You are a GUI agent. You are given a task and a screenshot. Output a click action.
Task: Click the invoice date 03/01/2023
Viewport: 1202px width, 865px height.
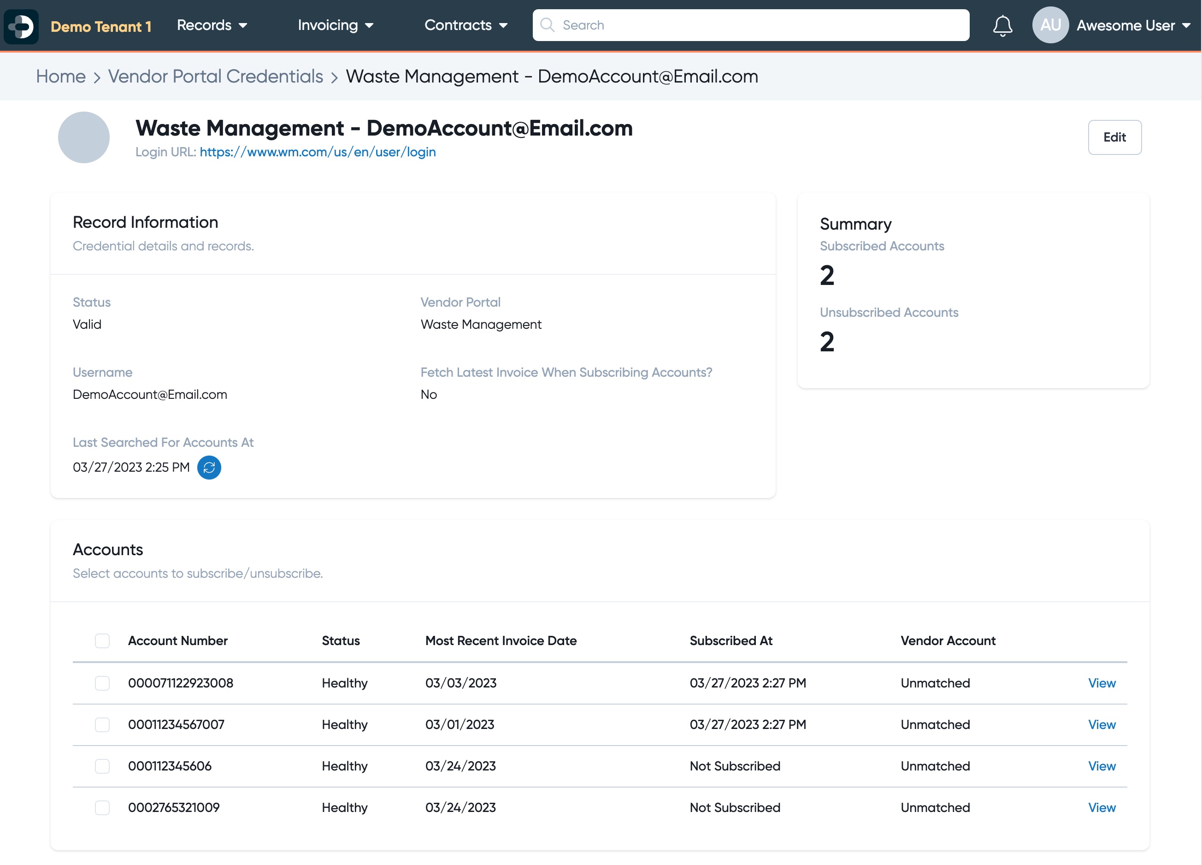click(460, 724)
